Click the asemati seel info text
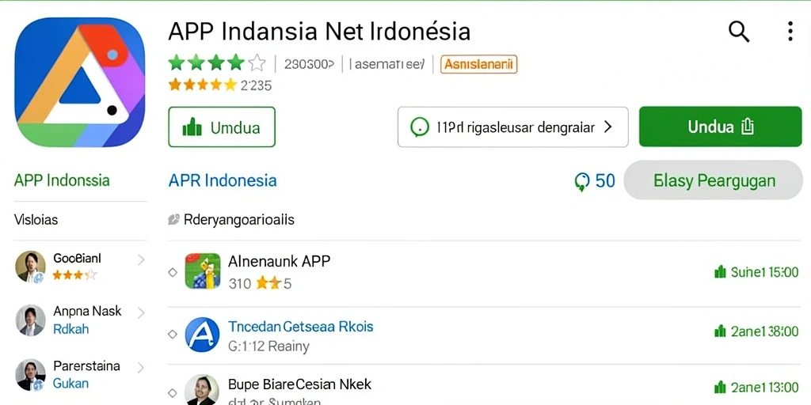Viewport: 811px width, 405px height. click(387, 65)
